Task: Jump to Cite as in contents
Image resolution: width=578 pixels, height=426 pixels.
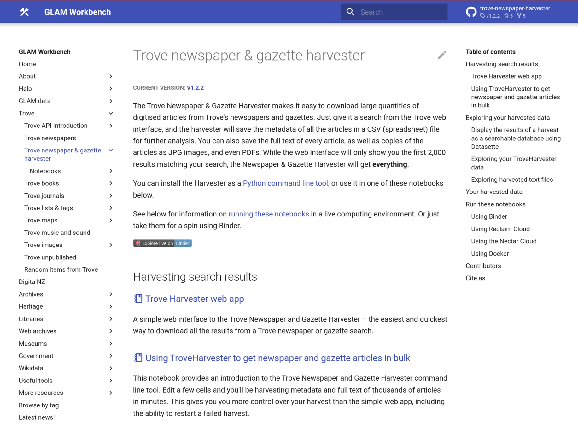Action: click(475, 278)
